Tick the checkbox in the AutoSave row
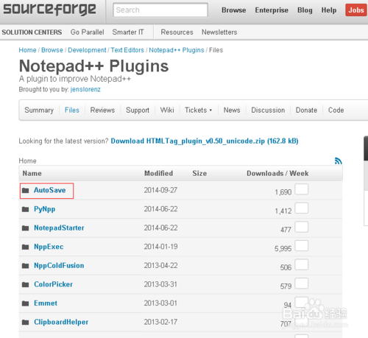Image resolution: width=368 pixels, height=338 pixels. 302,189
